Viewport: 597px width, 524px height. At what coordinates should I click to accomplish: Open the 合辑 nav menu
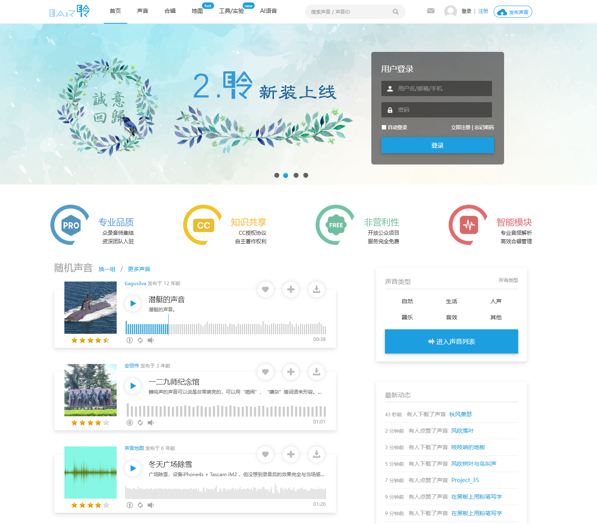(170, 11)
